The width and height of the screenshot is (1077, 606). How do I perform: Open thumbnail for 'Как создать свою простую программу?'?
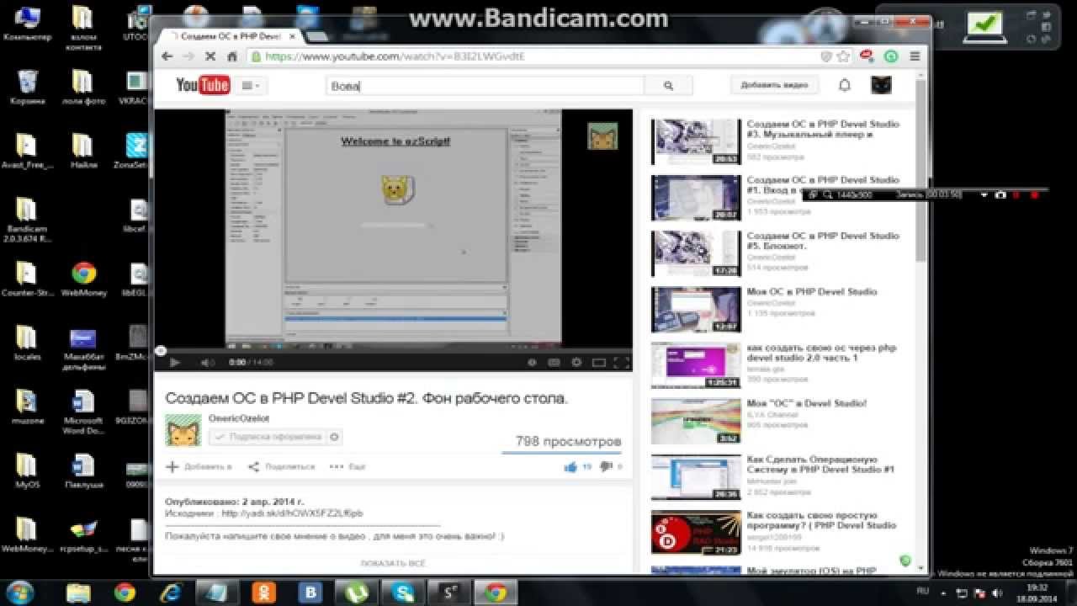(x=696, y=533)
